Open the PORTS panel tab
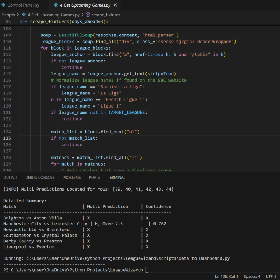Viewport: 280px width, 280px height. [94, 178]
